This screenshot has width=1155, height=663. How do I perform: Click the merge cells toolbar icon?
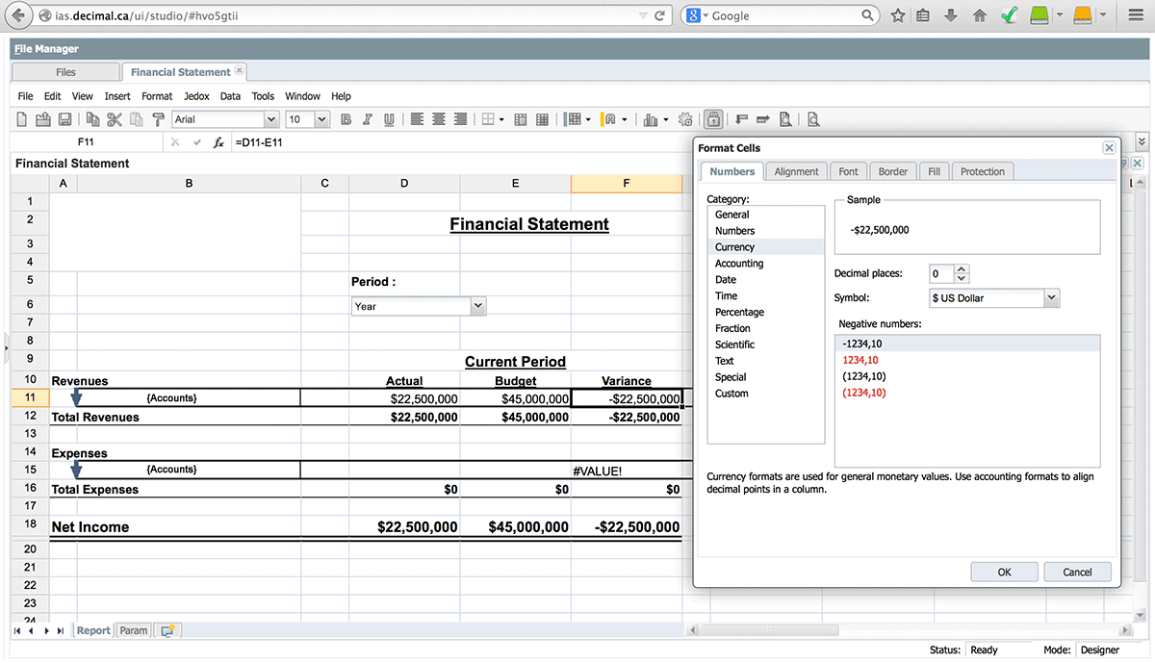coord(521,119)
